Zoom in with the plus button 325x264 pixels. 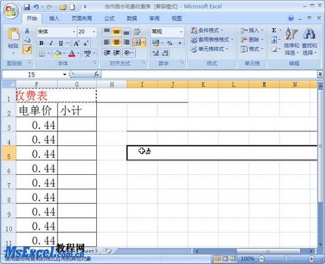(311, 259)
